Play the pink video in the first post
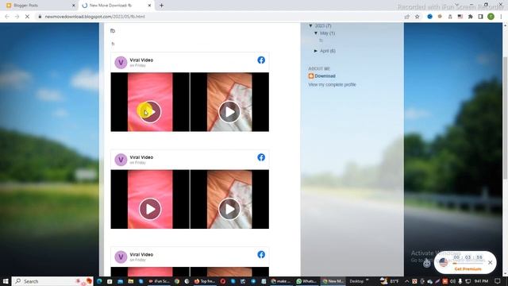The height and width of the screenshot is (286, 508). (150, 112)
